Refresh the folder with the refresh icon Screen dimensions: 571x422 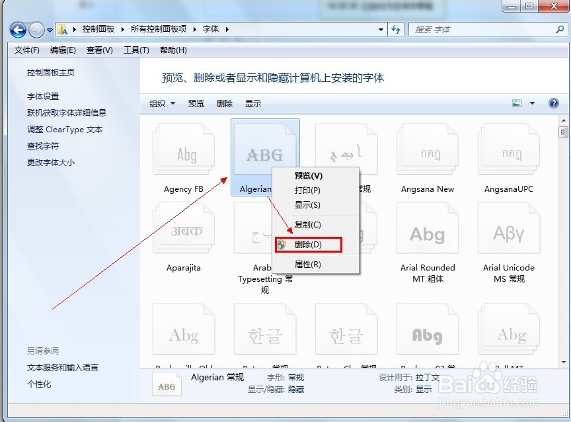[395, 30]
